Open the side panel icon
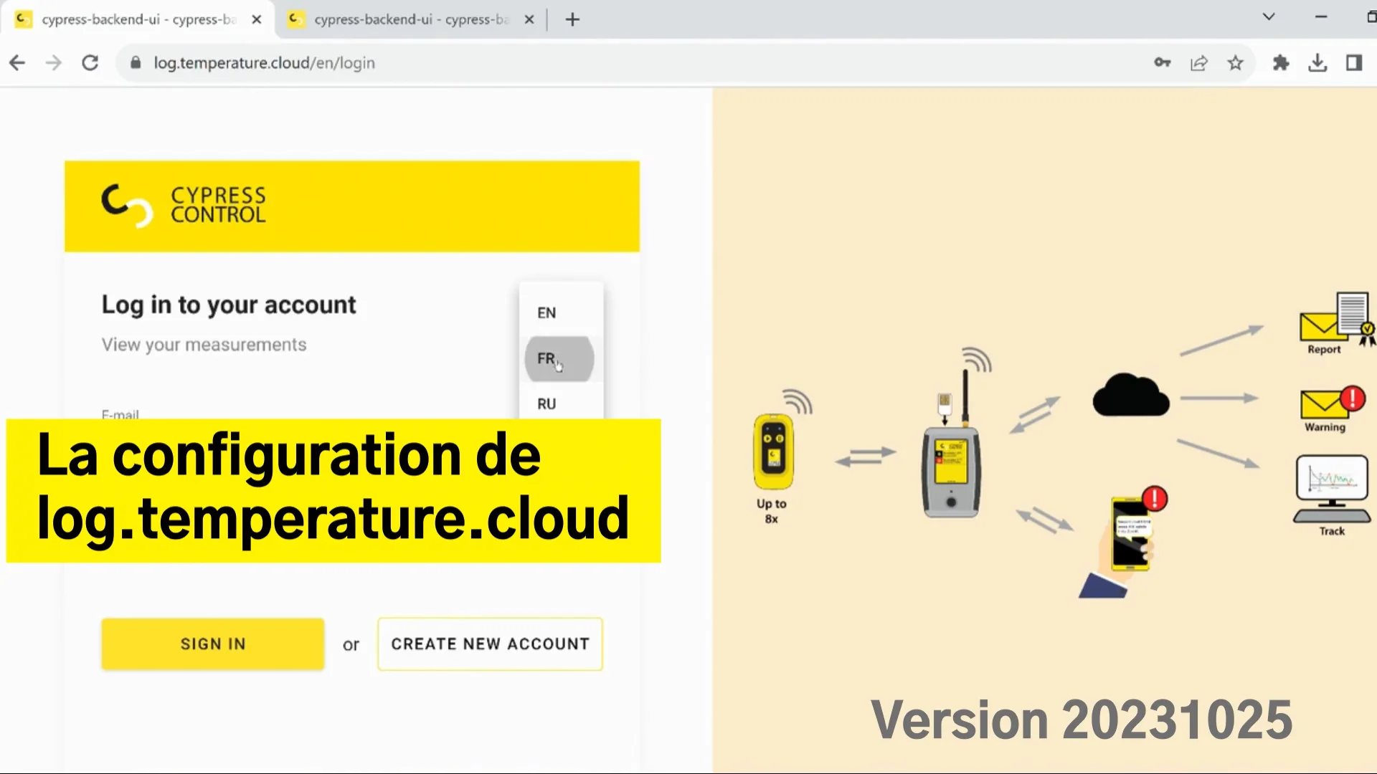Image resolution: width=1377 pixels, height=774 pixels. (x=1355, y=63)
